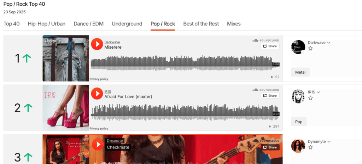
Task: Toggle favorite star for IR1S
Action: [310, 98]
